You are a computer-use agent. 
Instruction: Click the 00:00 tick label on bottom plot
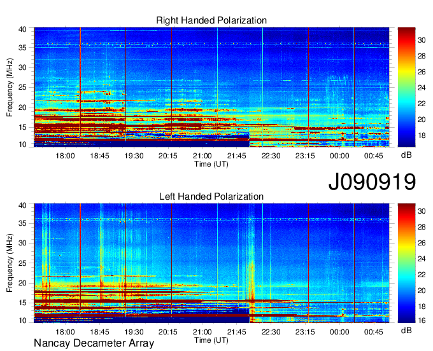point(339,332)
